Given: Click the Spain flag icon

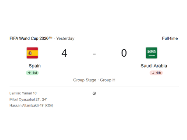Looking at the screenshot, I should tap(32, 53).
